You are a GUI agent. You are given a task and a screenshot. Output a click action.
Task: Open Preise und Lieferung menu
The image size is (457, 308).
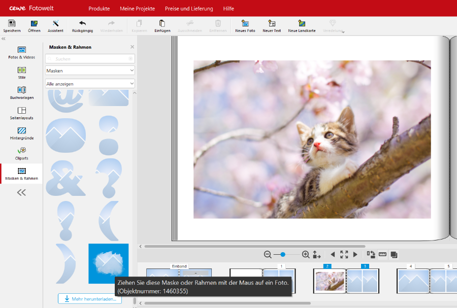(x=189, y=9)
